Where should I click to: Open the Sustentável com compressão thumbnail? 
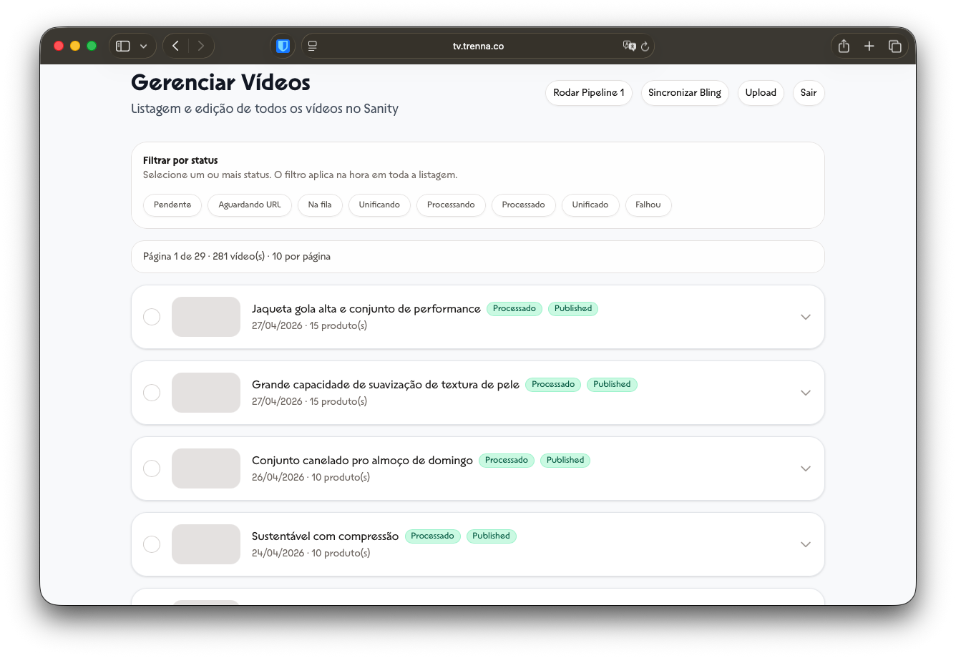[206, 544]
